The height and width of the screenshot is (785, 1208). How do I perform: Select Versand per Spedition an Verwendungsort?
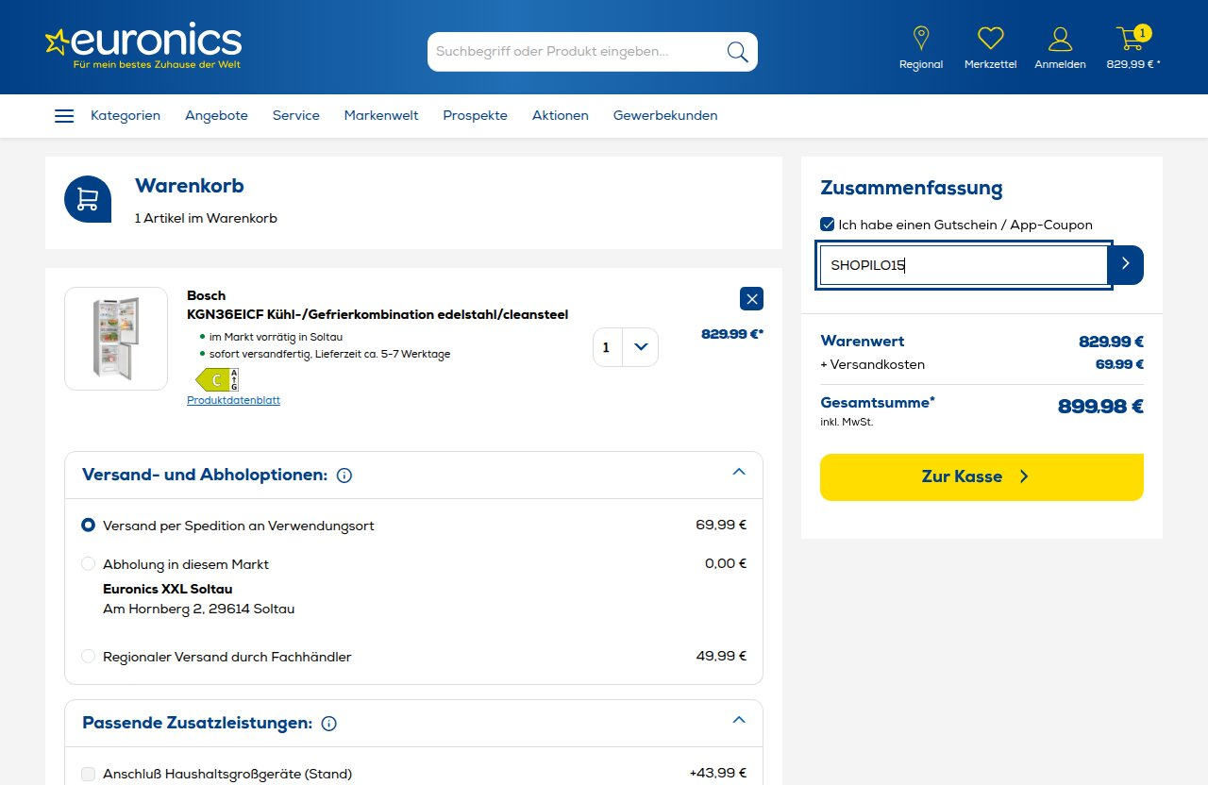pos(88,526)
